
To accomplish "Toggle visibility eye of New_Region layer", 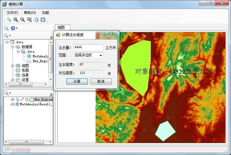I will coord(13,100).
